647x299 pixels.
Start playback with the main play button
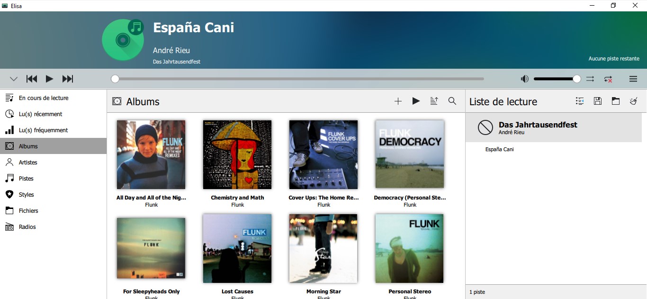(49, 79)
